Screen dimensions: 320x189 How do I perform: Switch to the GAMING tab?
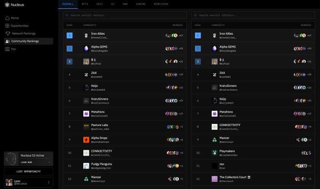[141, 4]
